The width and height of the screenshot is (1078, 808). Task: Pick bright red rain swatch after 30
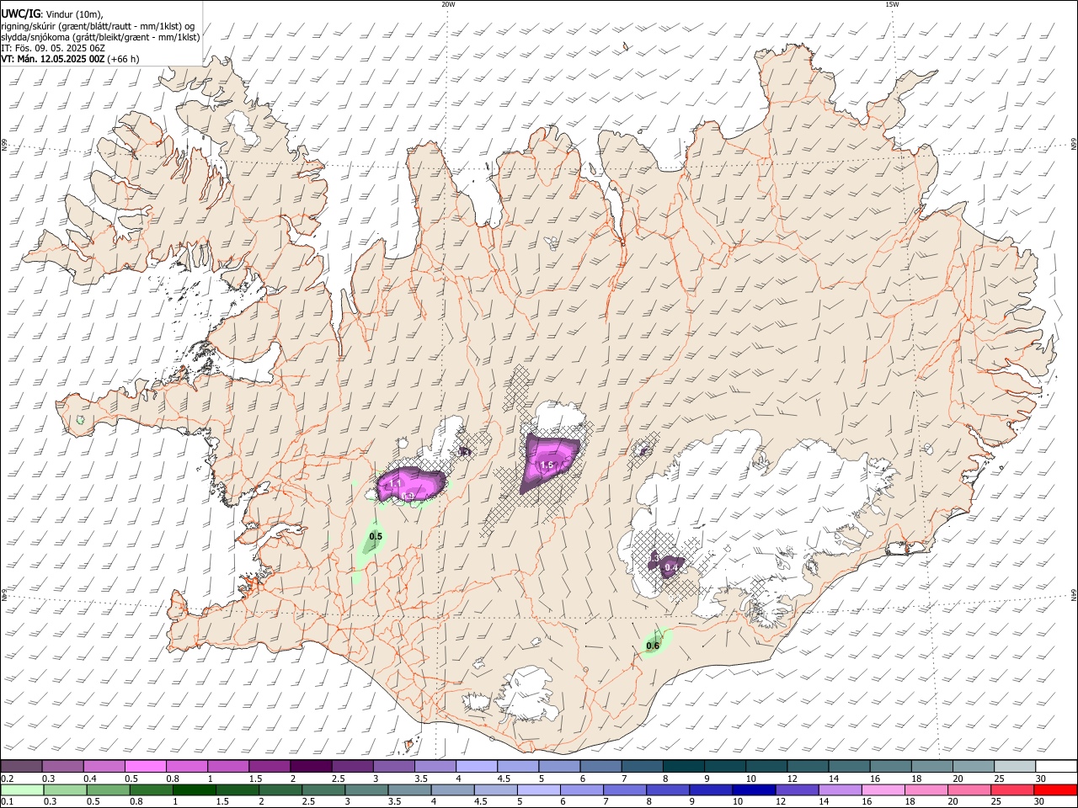point(1054,789)
